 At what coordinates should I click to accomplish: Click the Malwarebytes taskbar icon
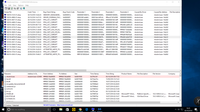pos(99,110)
